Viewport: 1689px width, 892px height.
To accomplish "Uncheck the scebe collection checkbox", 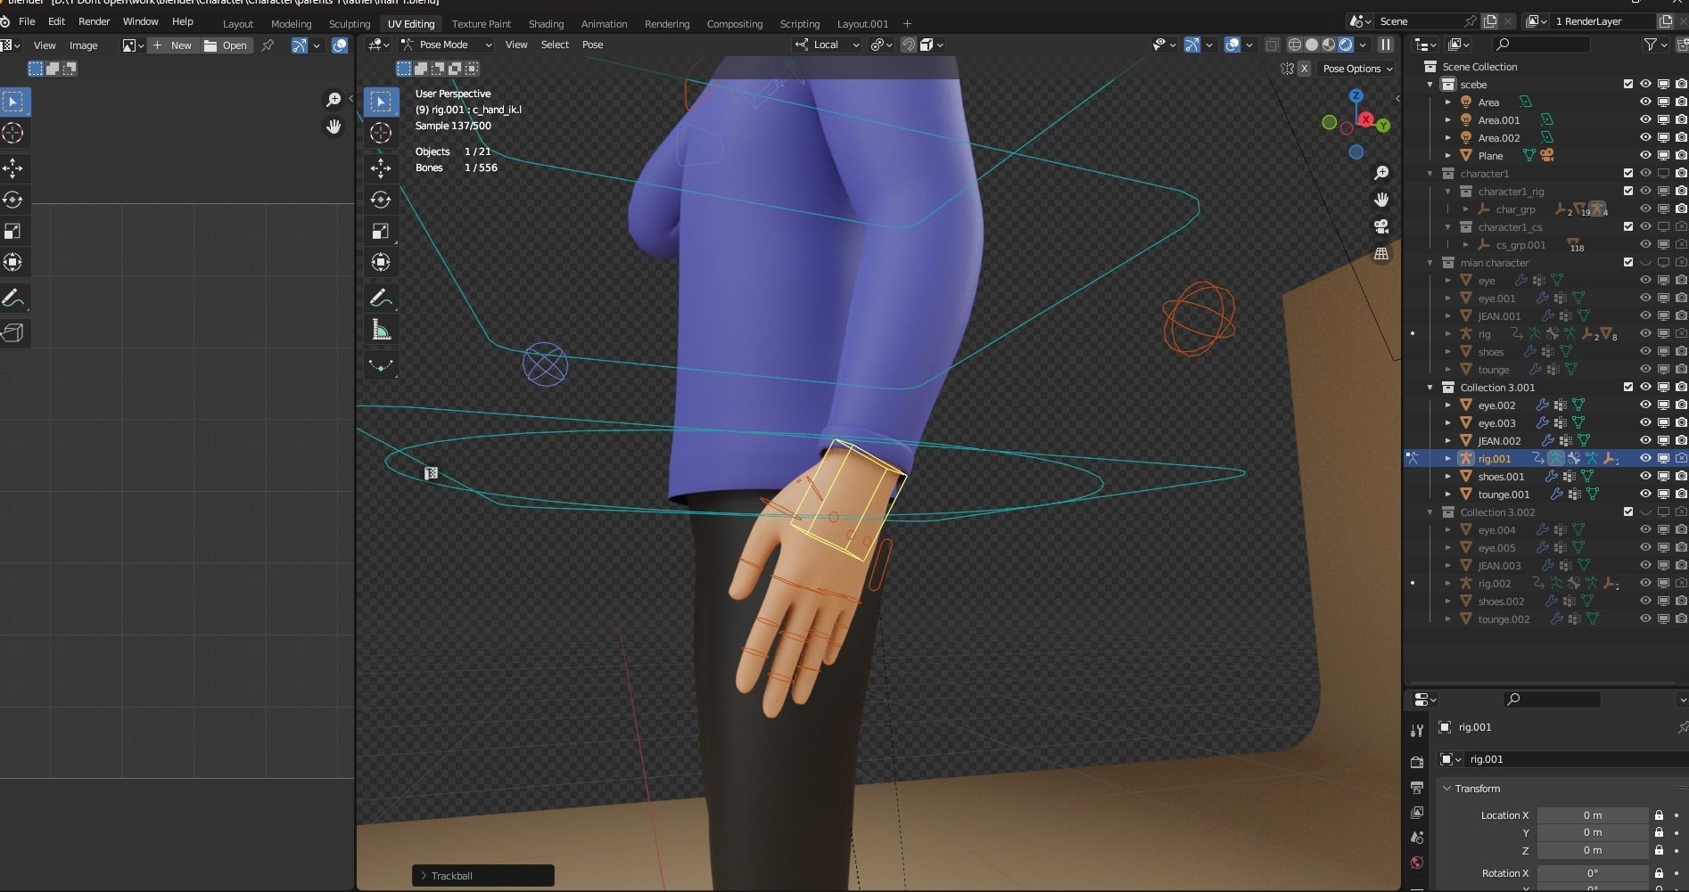I will coord(1628,84).
